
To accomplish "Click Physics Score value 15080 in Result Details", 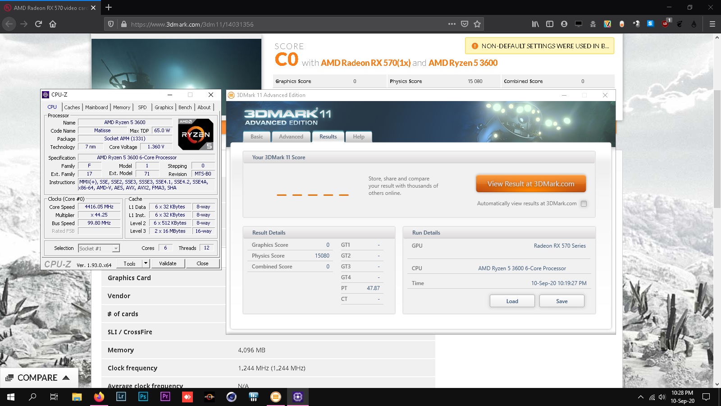I will click(x=322, y=256).
